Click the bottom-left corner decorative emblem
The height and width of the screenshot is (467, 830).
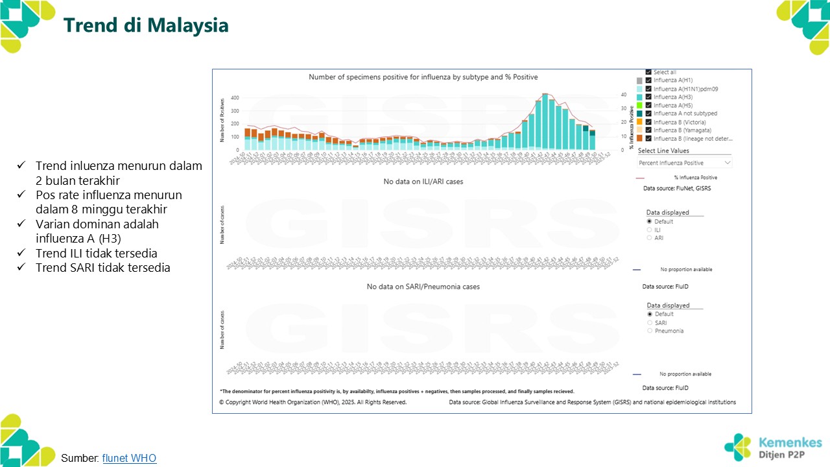(26, 440)
